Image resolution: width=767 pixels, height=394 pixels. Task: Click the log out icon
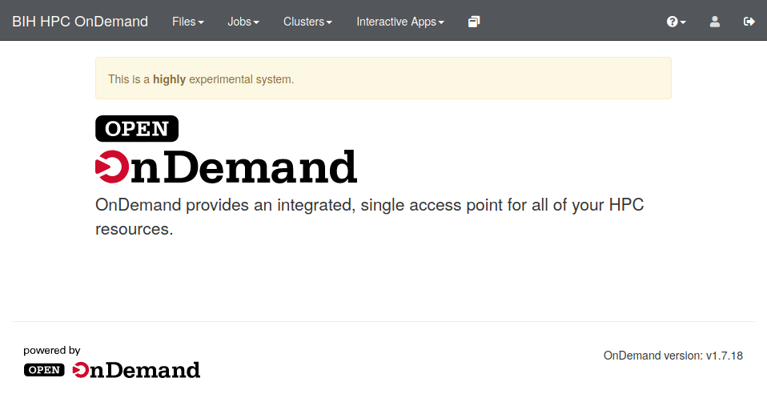749,22
